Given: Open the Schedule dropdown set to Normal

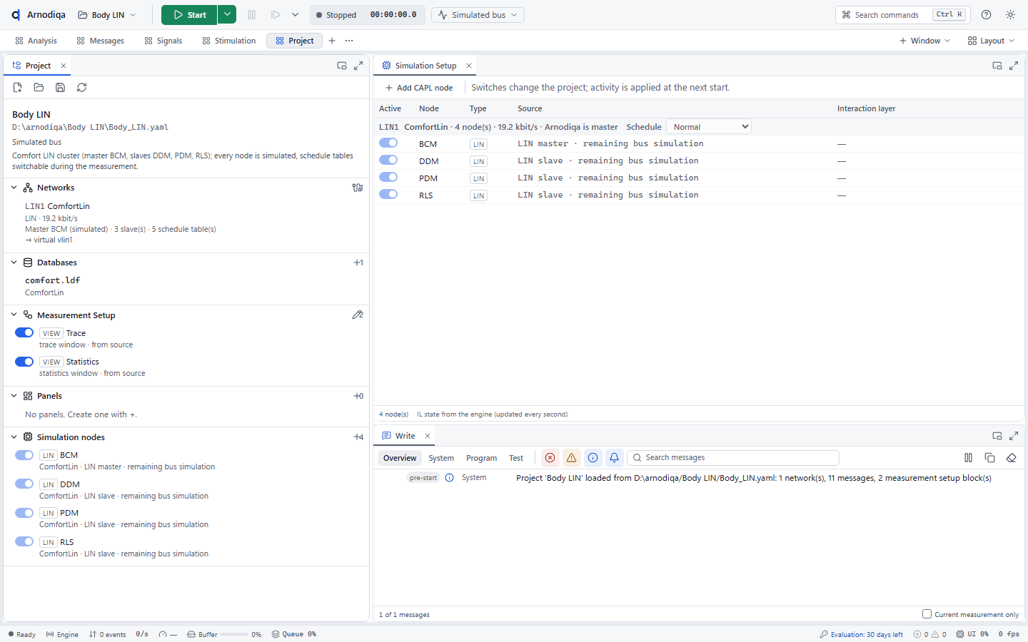Looking at the screenshot, I should click(x=708, y=126).
